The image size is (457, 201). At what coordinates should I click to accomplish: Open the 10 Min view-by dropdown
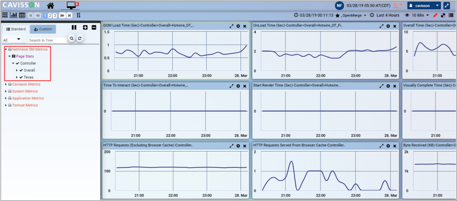click(x=420, y=15)
